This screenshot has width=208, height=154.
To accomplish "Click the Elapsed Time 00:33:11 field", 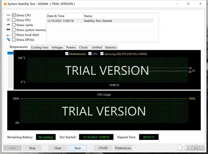I will (149, 137).
